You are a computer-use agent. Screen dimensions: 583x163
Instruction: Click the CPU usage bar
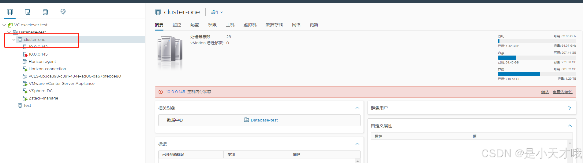[537, 41]
